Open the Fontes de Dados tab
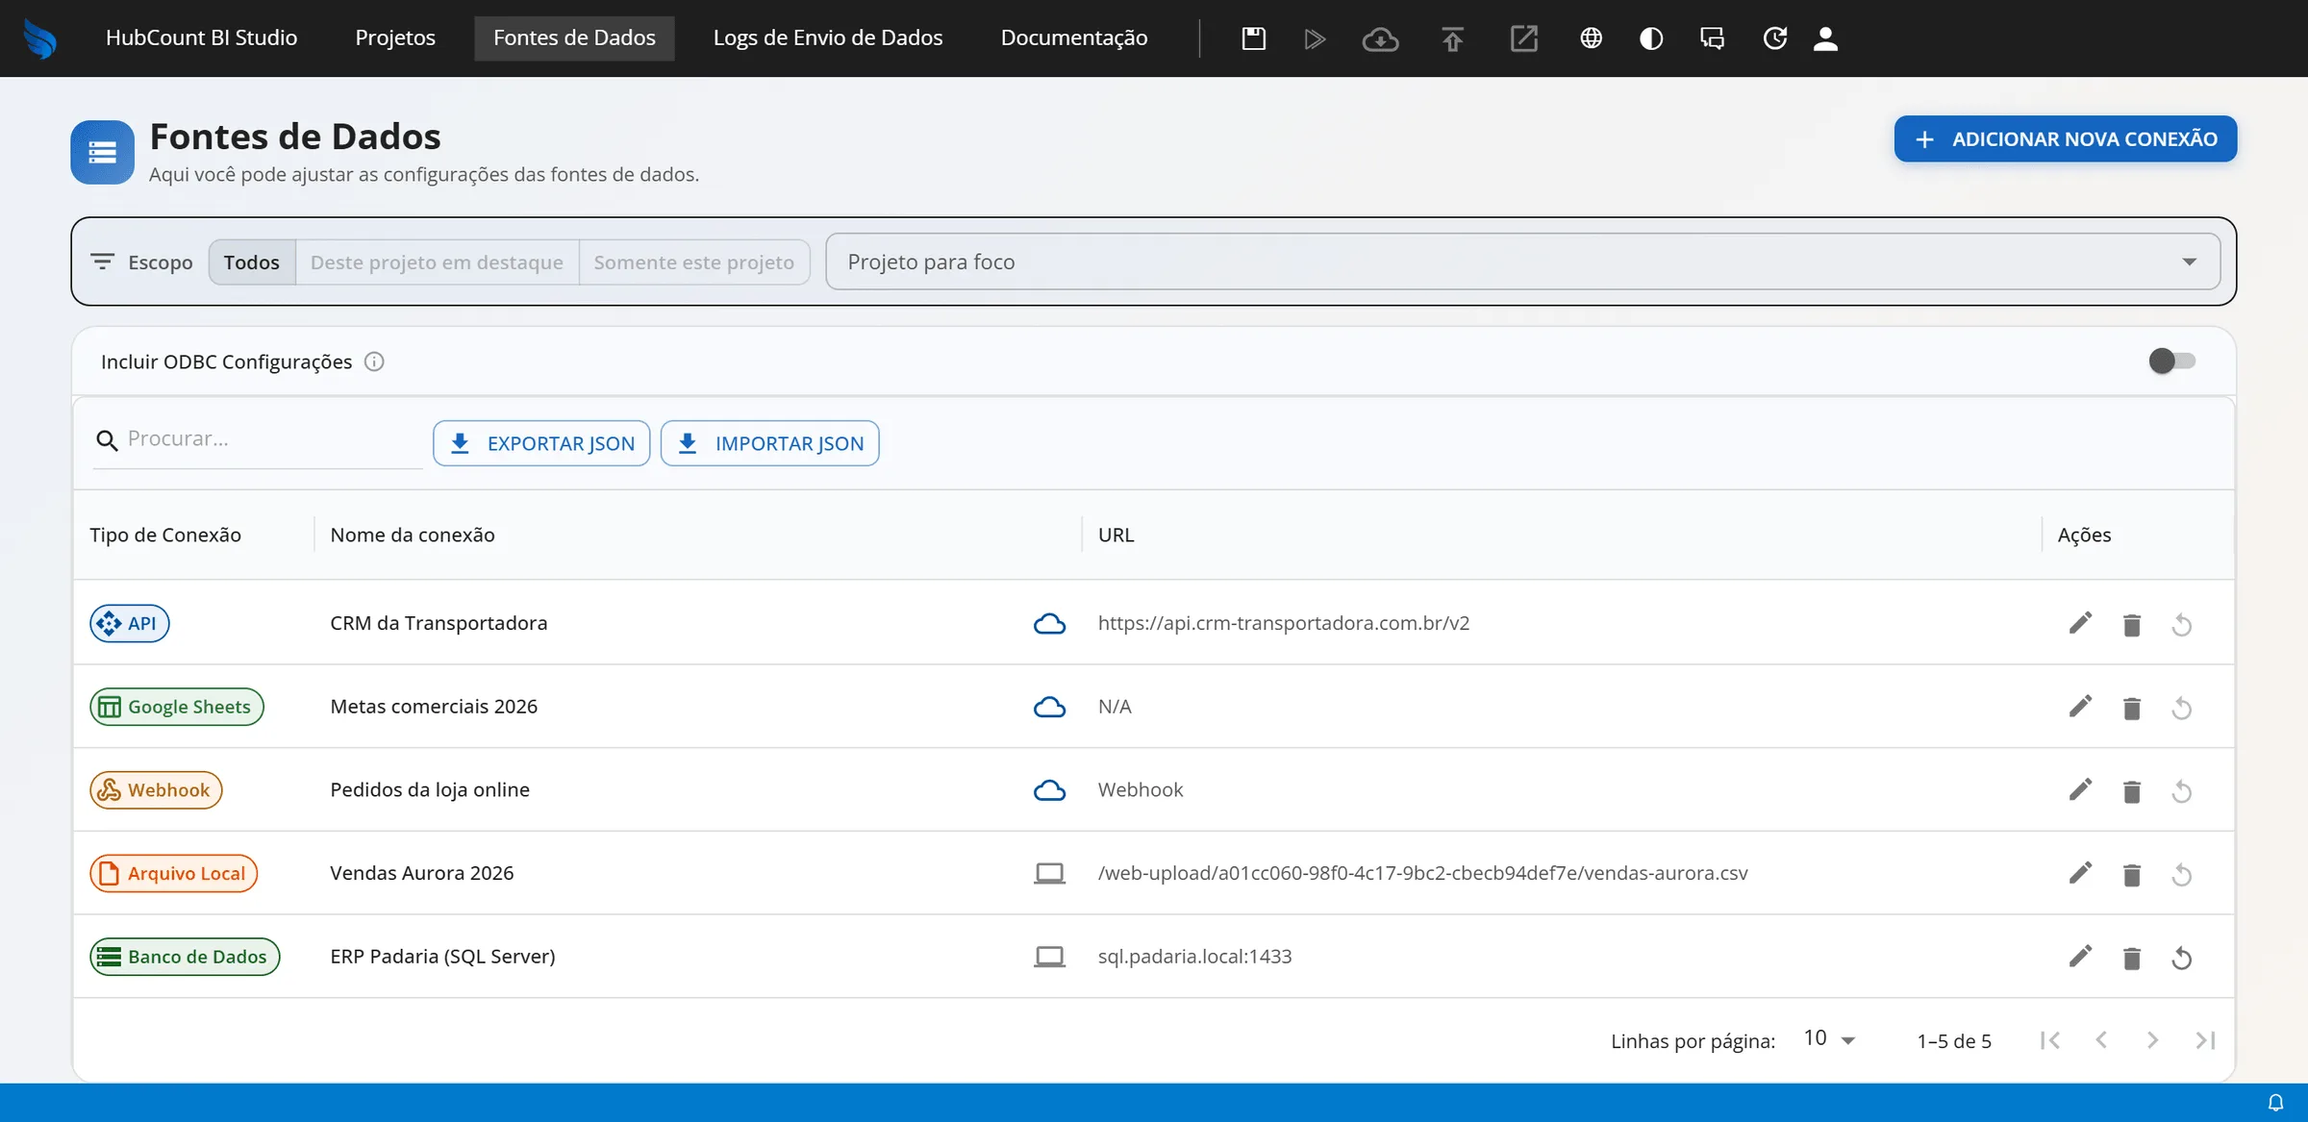The image size is (2308, 1122). [x=574, y=37]
